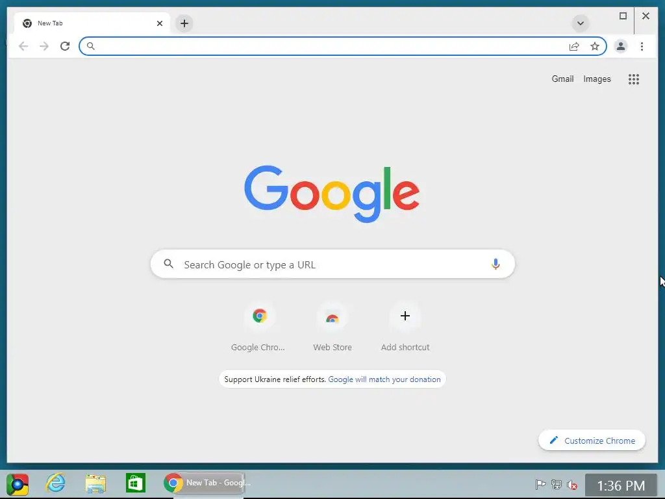Select New Tab - Google Chrome taskbar button

(205, 483)
